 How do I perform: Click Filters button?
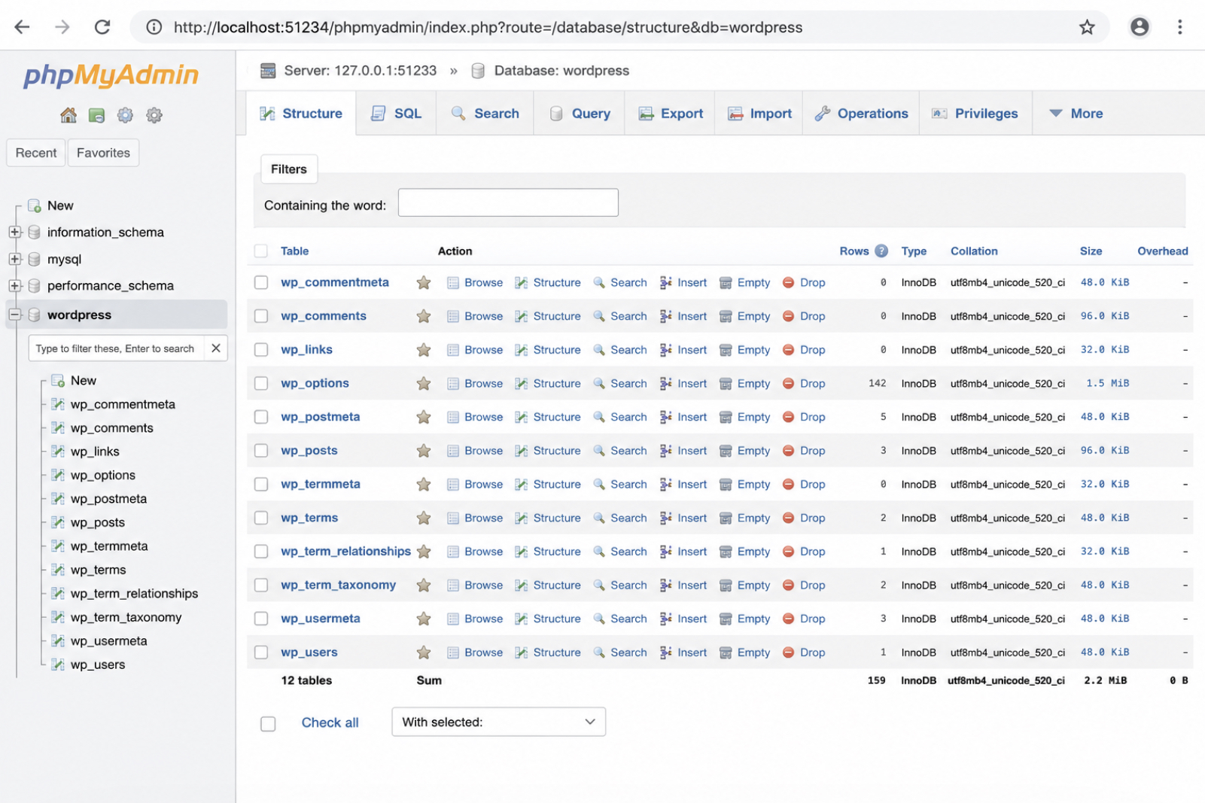289,169
